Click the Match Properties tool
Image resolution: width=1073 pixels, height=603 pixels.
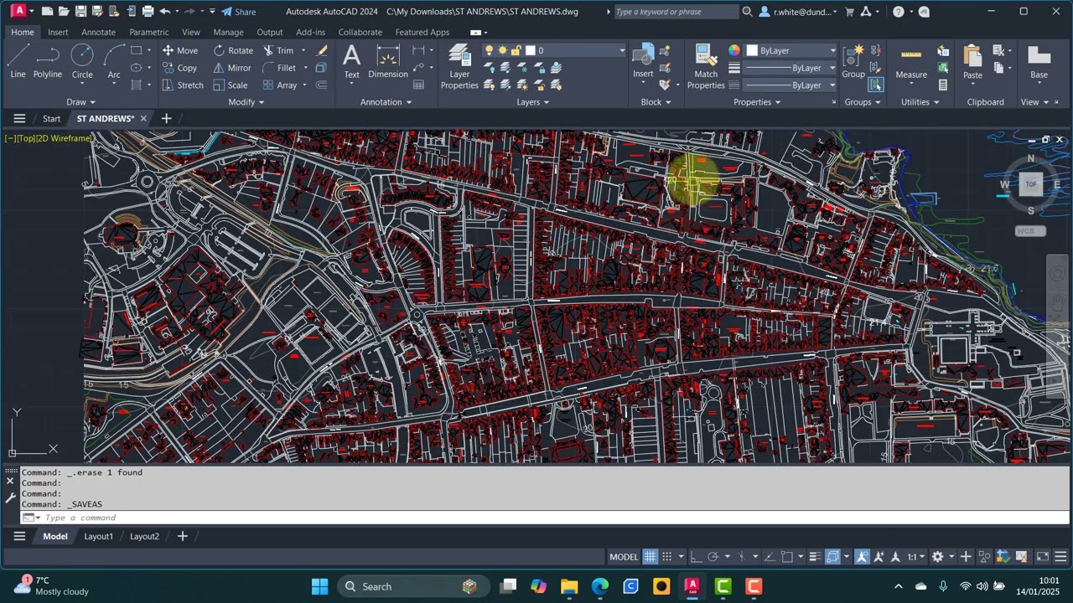pos(706,67)
